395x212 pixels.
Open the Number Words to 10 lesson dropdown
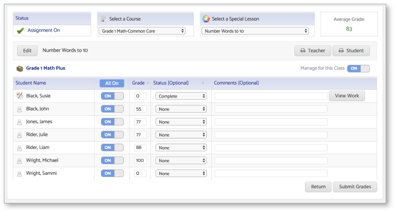[x=256, y=31]
